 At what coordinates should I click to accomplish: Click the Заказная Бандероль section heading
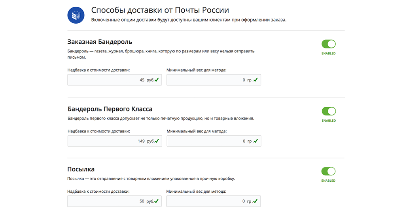click(x=100, y=42)
